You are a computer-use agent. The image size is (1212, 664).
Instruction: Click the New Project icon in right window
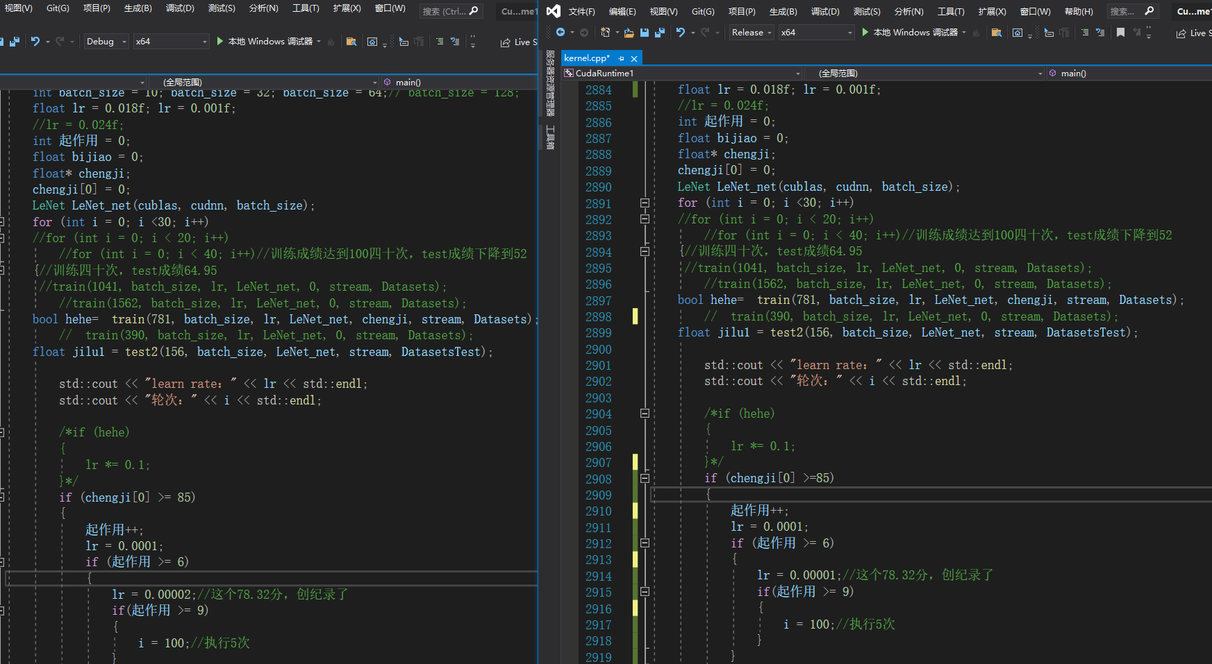click(606, 33)
